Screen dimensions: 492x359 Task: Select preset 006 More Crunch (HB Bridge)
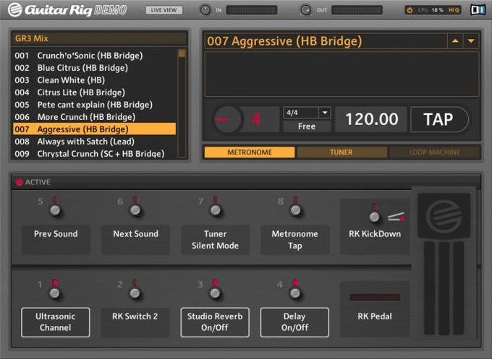coord(95,117)
